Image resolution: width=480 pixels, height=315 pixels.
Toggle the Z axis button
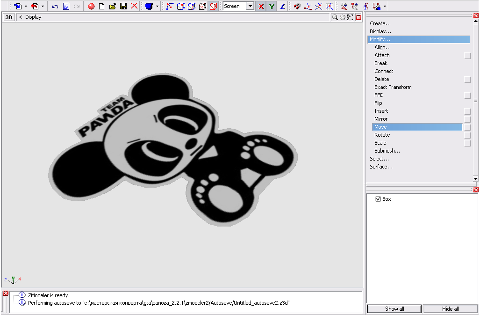click(x=282, y=6)
